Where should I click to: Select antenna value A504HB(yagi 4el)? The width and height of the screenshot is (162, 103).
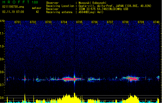click(91, 12)
